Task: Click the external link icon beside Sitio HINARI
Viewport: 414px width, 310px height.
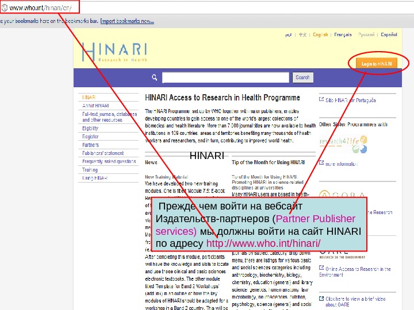Action: 321,99
